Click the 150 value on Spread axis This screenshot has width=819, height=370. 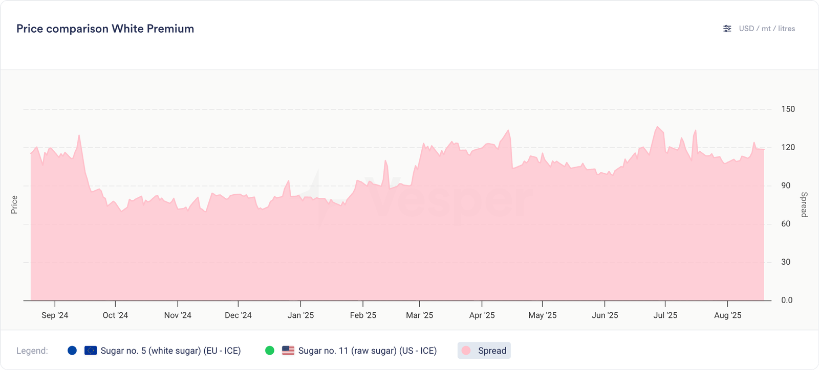point(788,109)
